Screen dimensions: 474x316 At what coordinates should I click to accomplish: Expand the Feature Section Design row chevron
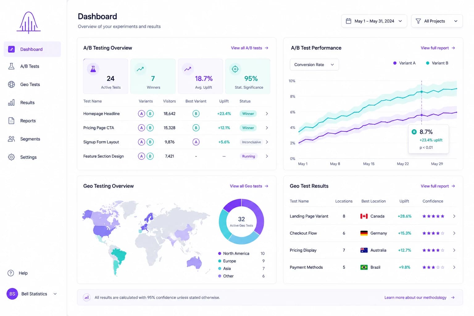[267, 156]
